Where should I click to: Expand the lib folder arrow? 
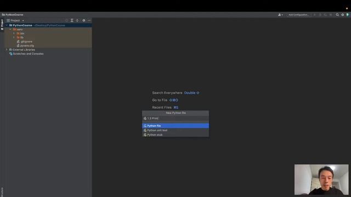[x=14, y=37]
